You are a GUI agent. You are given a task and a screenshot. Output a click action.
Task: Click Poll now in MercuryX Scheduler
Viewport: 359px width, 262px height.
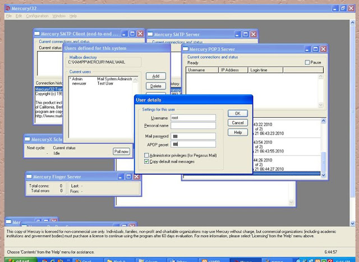tap(121, 151)
